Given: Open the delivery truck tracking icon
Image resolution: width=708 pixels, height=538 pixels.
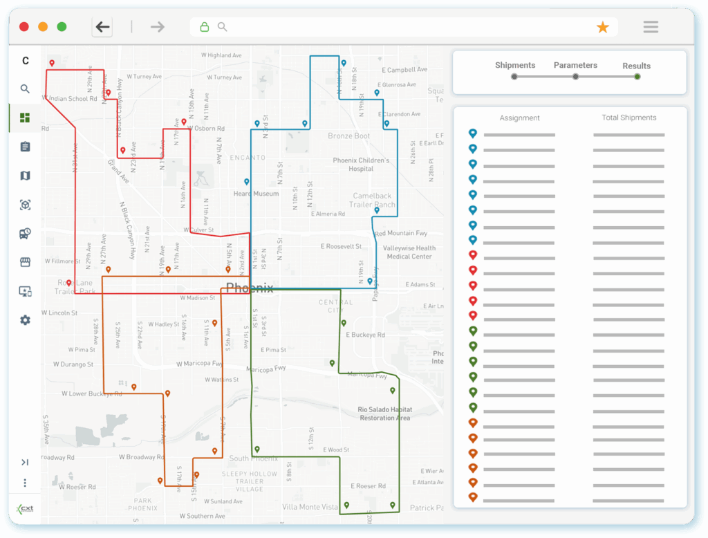Looking at the screenshot, I should point(24,234).
